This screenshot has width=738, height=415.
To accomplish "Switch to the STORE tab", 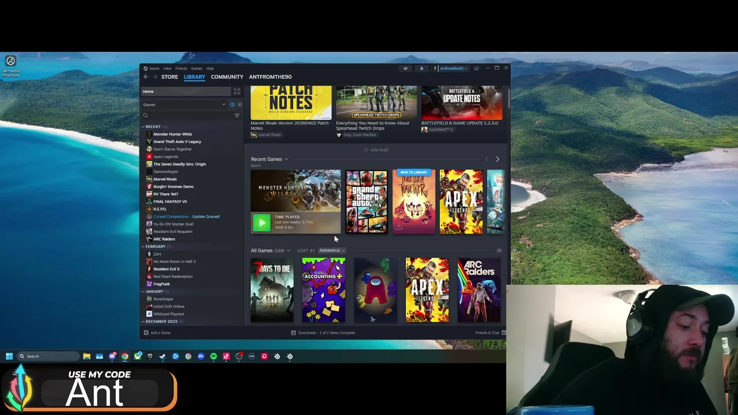I will [170, 77].
